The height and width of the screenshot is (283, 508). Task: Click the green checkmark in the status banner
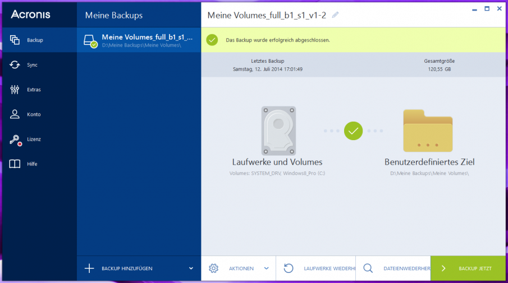pos(212,40)
